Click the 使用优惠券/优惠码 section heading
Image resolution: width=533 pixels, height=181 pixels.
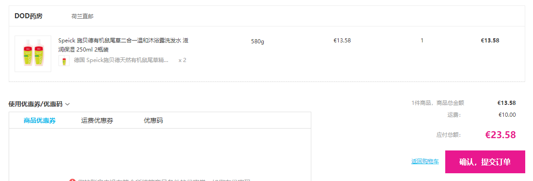coord(35,104)
